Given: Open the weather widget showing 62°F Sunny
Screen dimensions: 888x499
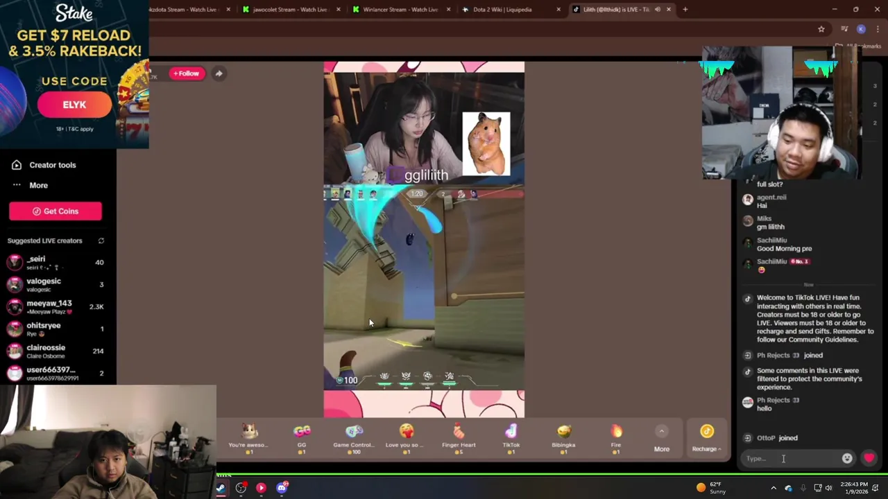Looking at the screenshot, I should click(712, 488).
